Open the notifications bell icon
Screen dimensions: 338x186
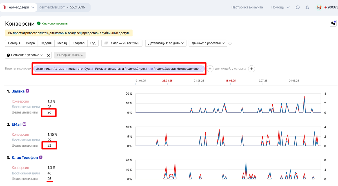coord(307,8)
